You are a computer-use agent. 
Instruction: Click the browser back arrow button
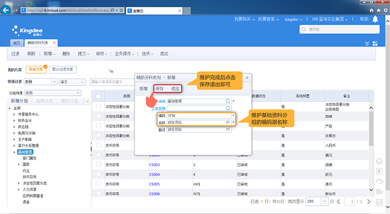[6, 10]
